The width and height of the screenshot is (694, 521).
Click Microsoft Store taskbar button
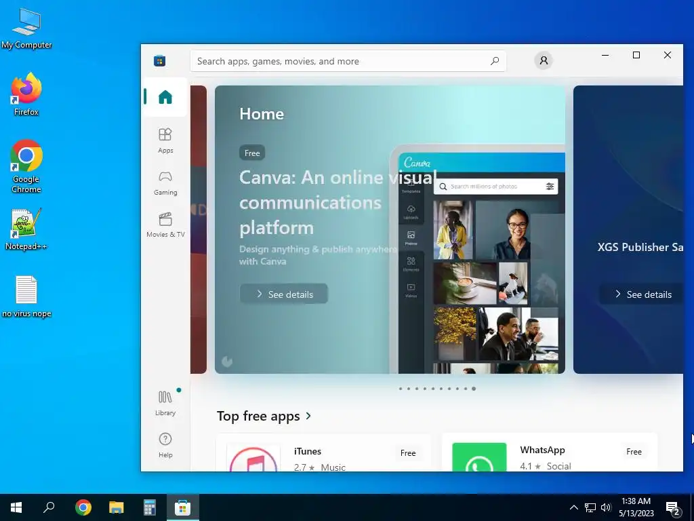[x=182, y=507]
